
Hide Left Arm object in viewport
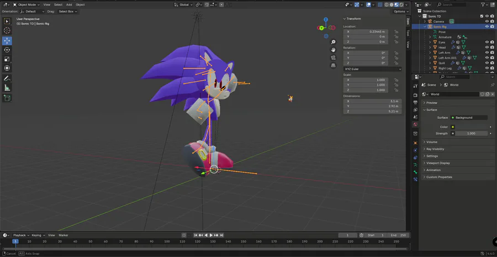point(487,53)
